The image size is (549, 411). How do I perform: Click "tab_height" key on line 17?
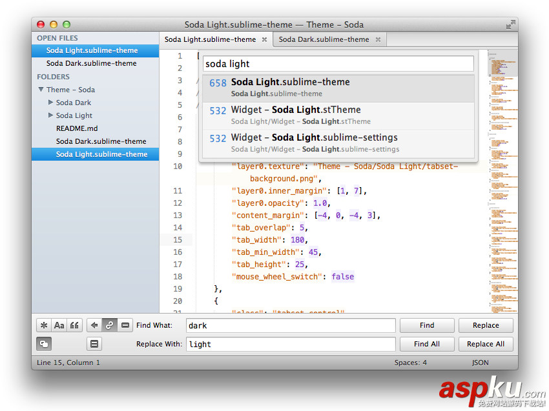pyautogui.click(x=259, y=265)
